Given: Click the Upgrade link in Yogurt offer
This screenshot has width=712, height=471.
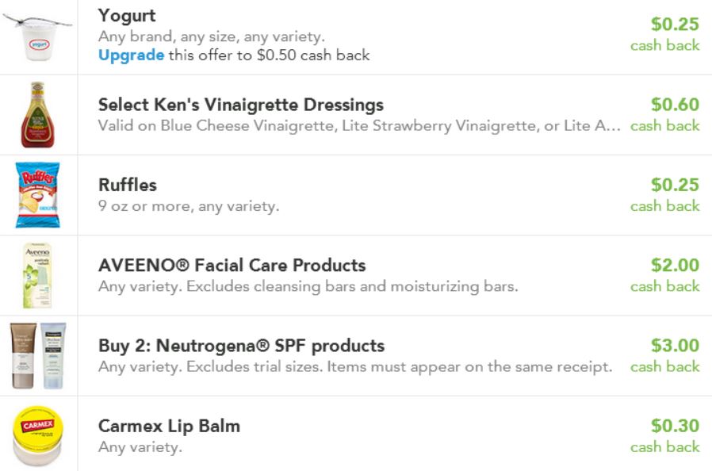Looking at the screenshot, I should tap(131, 56).
